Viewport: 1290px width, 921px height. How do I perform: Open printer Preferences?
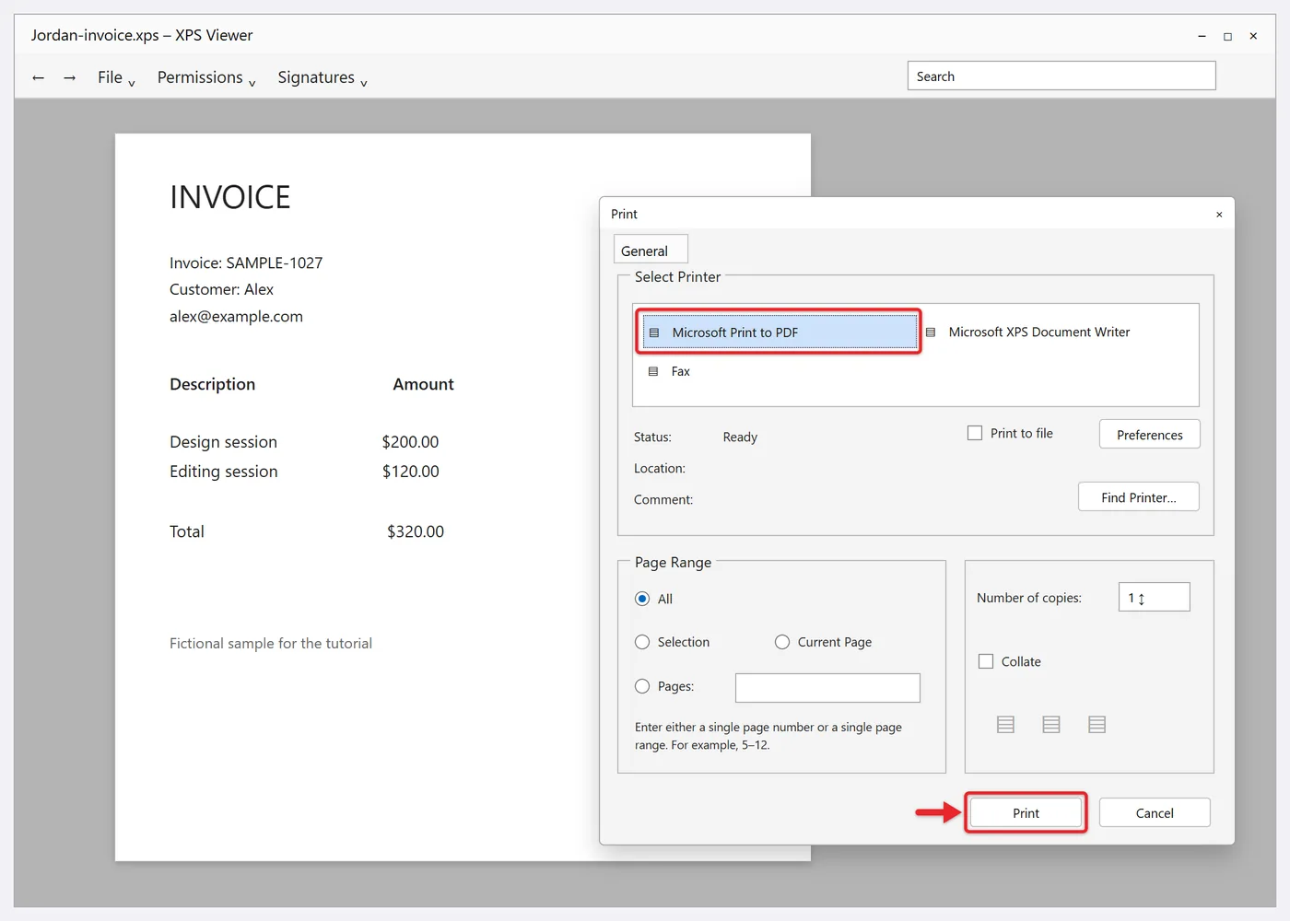tap(1149, 434)
